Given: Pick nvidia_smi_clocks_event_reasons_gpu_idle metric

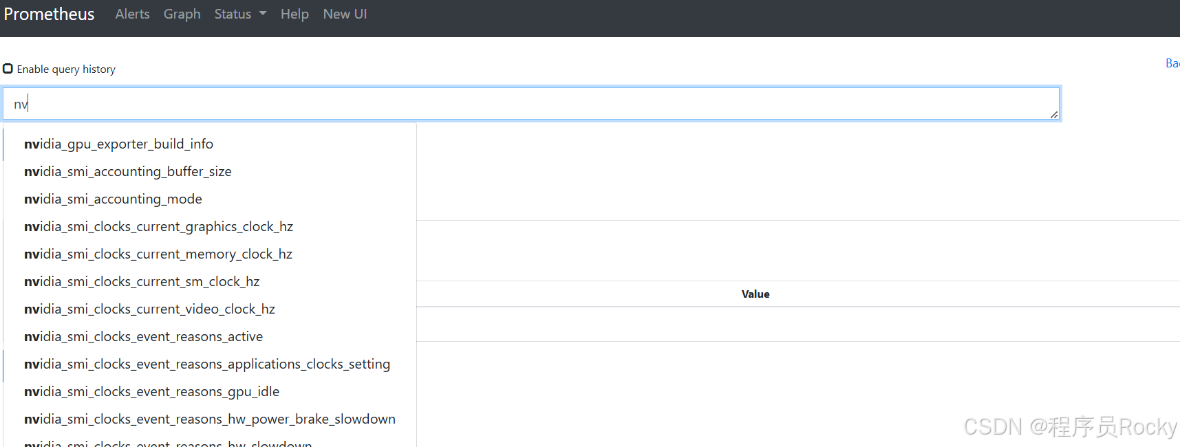Looking at the screenshot, I should (151, 391).
